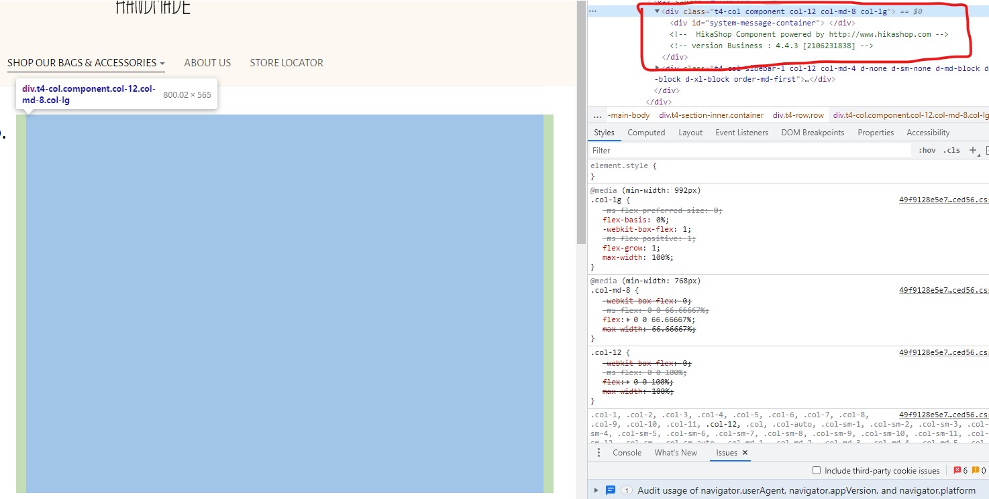
Task: Toggle the :hov element state panel
Action: (927, 150)
